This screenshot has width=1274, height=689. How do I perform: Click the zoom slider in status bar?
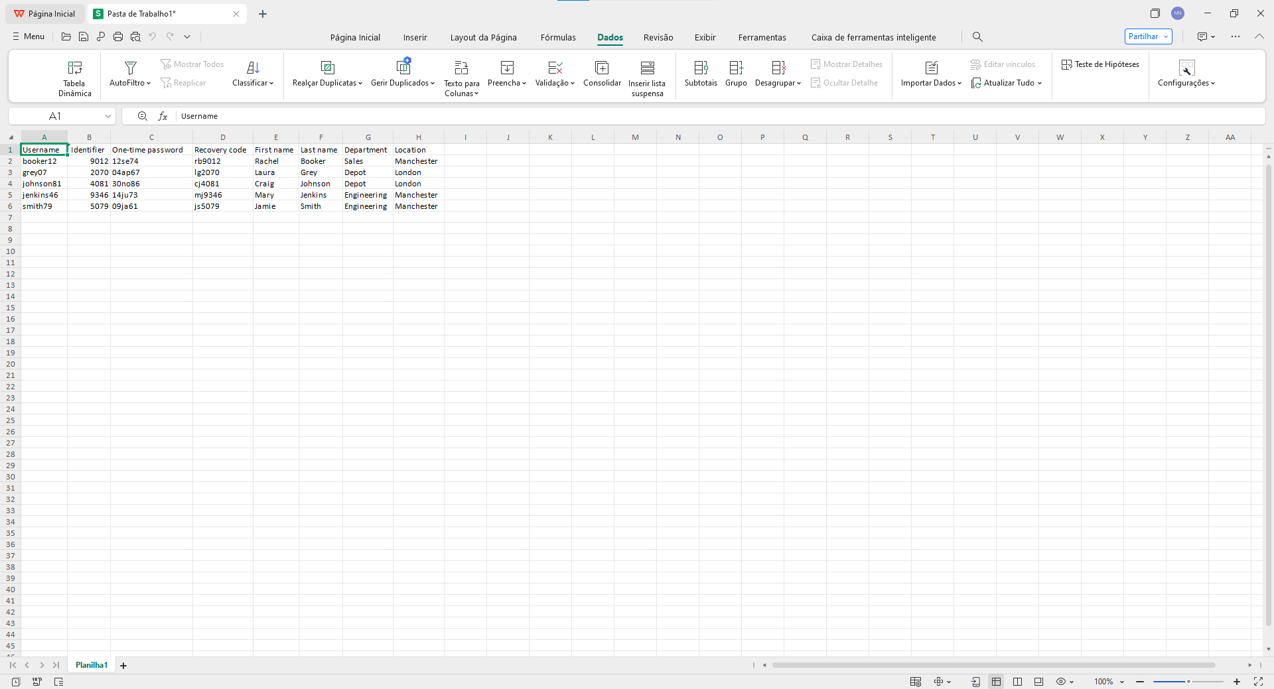[1188, 682]
